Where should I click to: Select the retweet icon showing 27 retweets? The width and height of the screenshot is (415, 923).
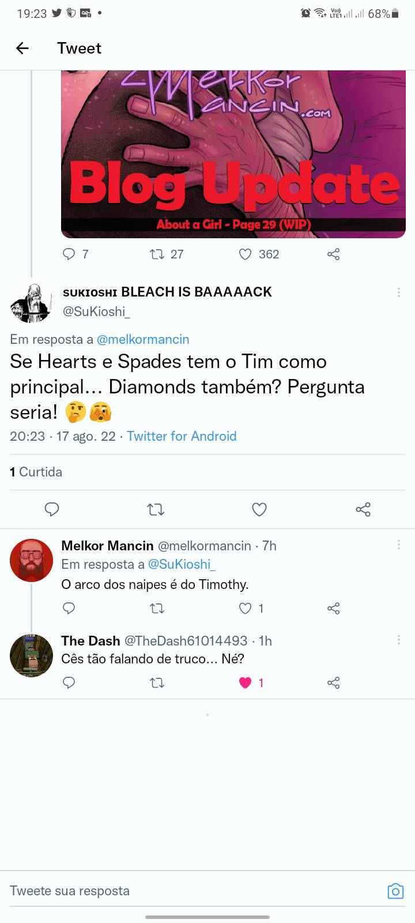point(158,254)
